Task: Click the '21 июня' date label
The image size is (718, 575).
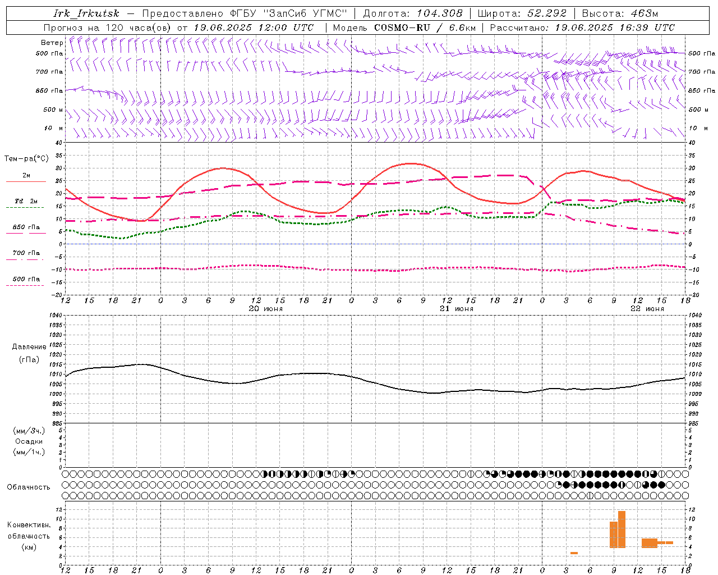Action: [456, 309]
